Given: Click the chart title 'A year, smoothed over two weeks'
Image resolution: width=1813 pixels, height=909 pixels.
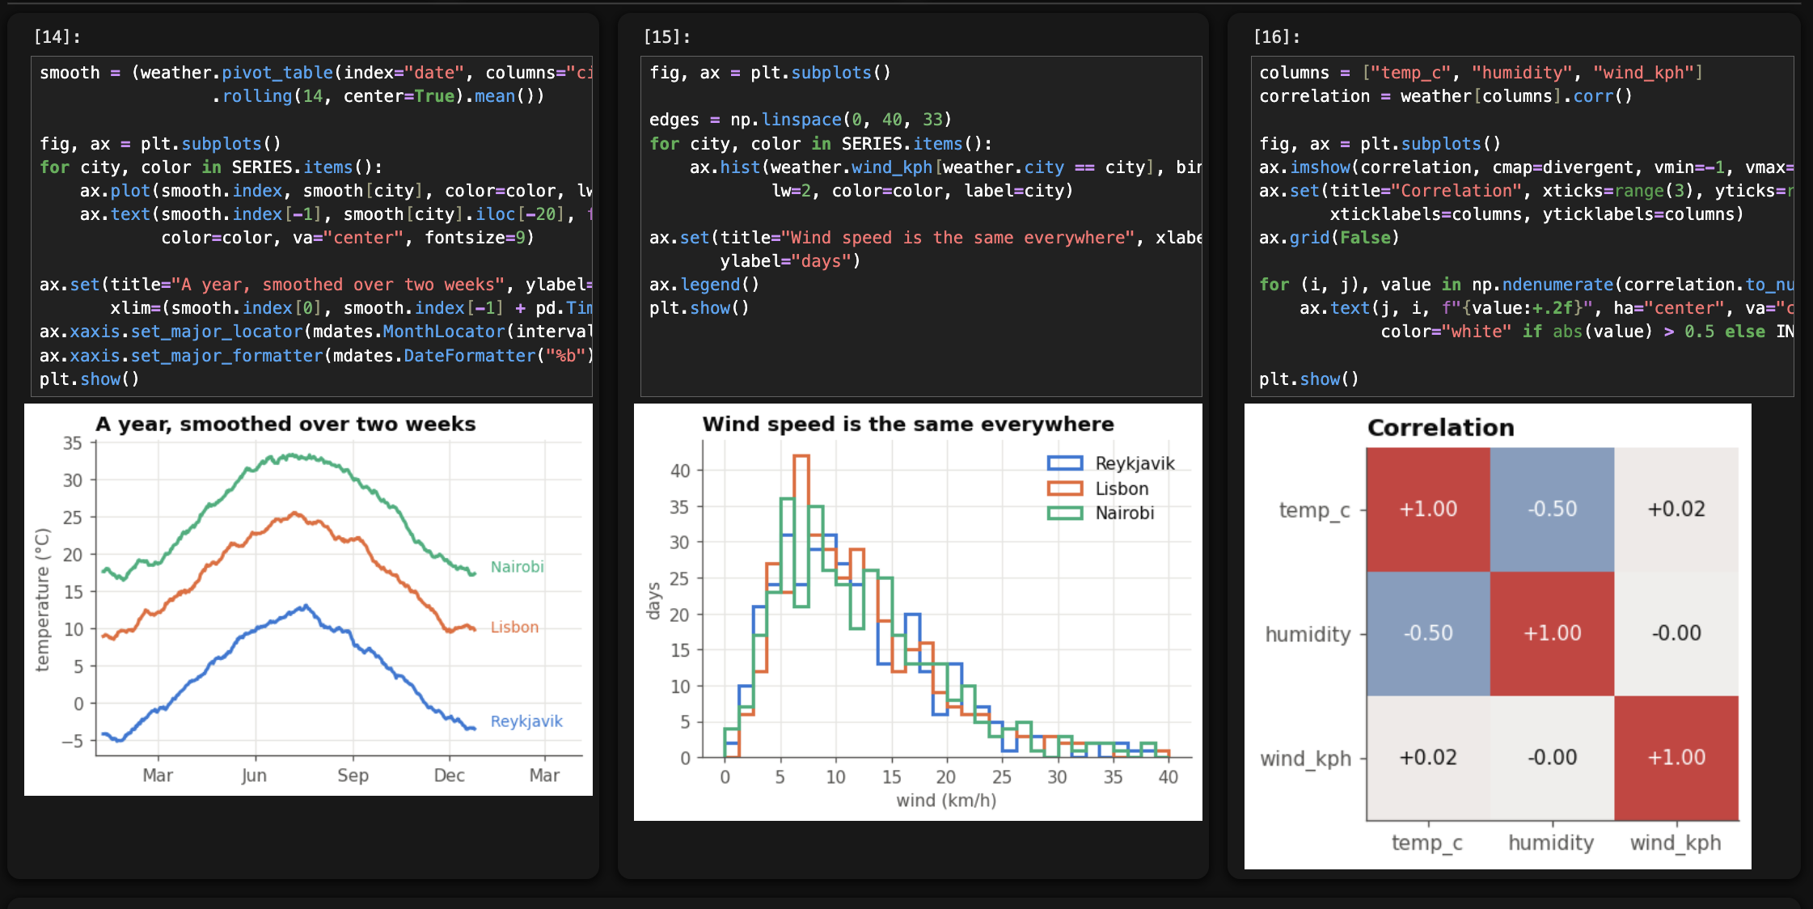Looking at the screenshot, I should [x=285, y=425].
